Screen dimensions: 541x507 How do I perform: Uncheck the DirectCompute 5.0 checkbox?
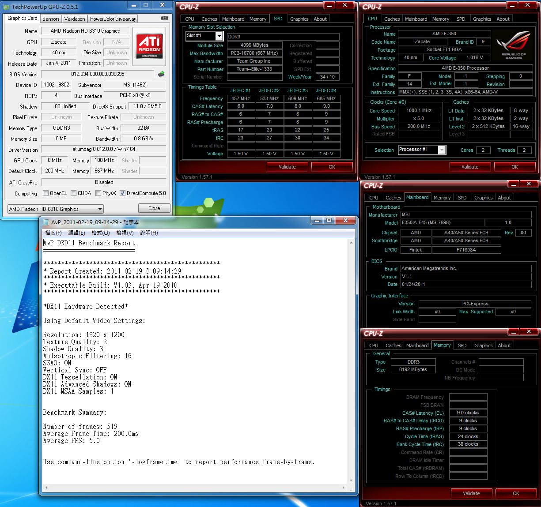tap(123, 193)
